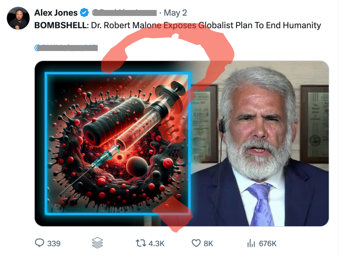The height and width of the screenshot is (257, 339).
Task: Select the heart icon outline beside 8K
Action: pos(196,243)
